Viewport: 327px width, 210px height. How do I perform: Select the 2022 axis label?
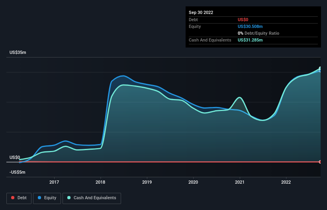[x=286, y=182]
